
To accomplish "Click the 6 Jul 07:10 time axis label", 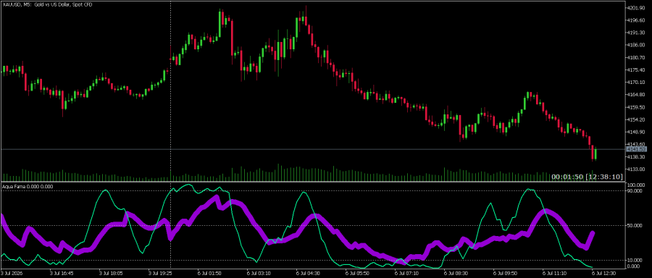I will [406, 274].
